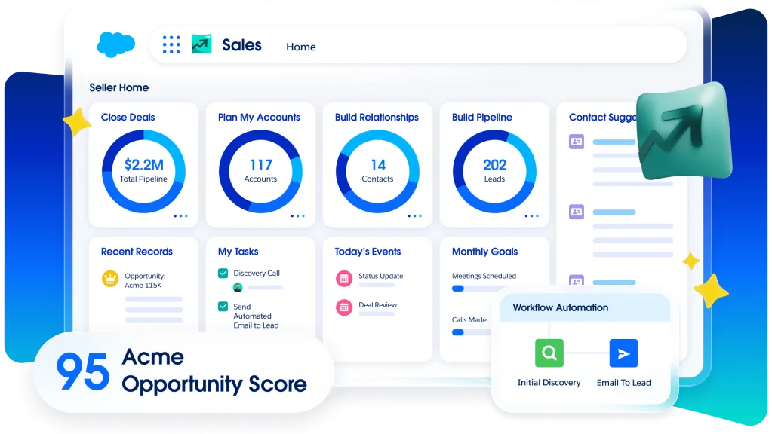772x434 pixels.
Task: Open the Close Deals card menu dots
Action: pyautogui.click(x=180, y=215)
